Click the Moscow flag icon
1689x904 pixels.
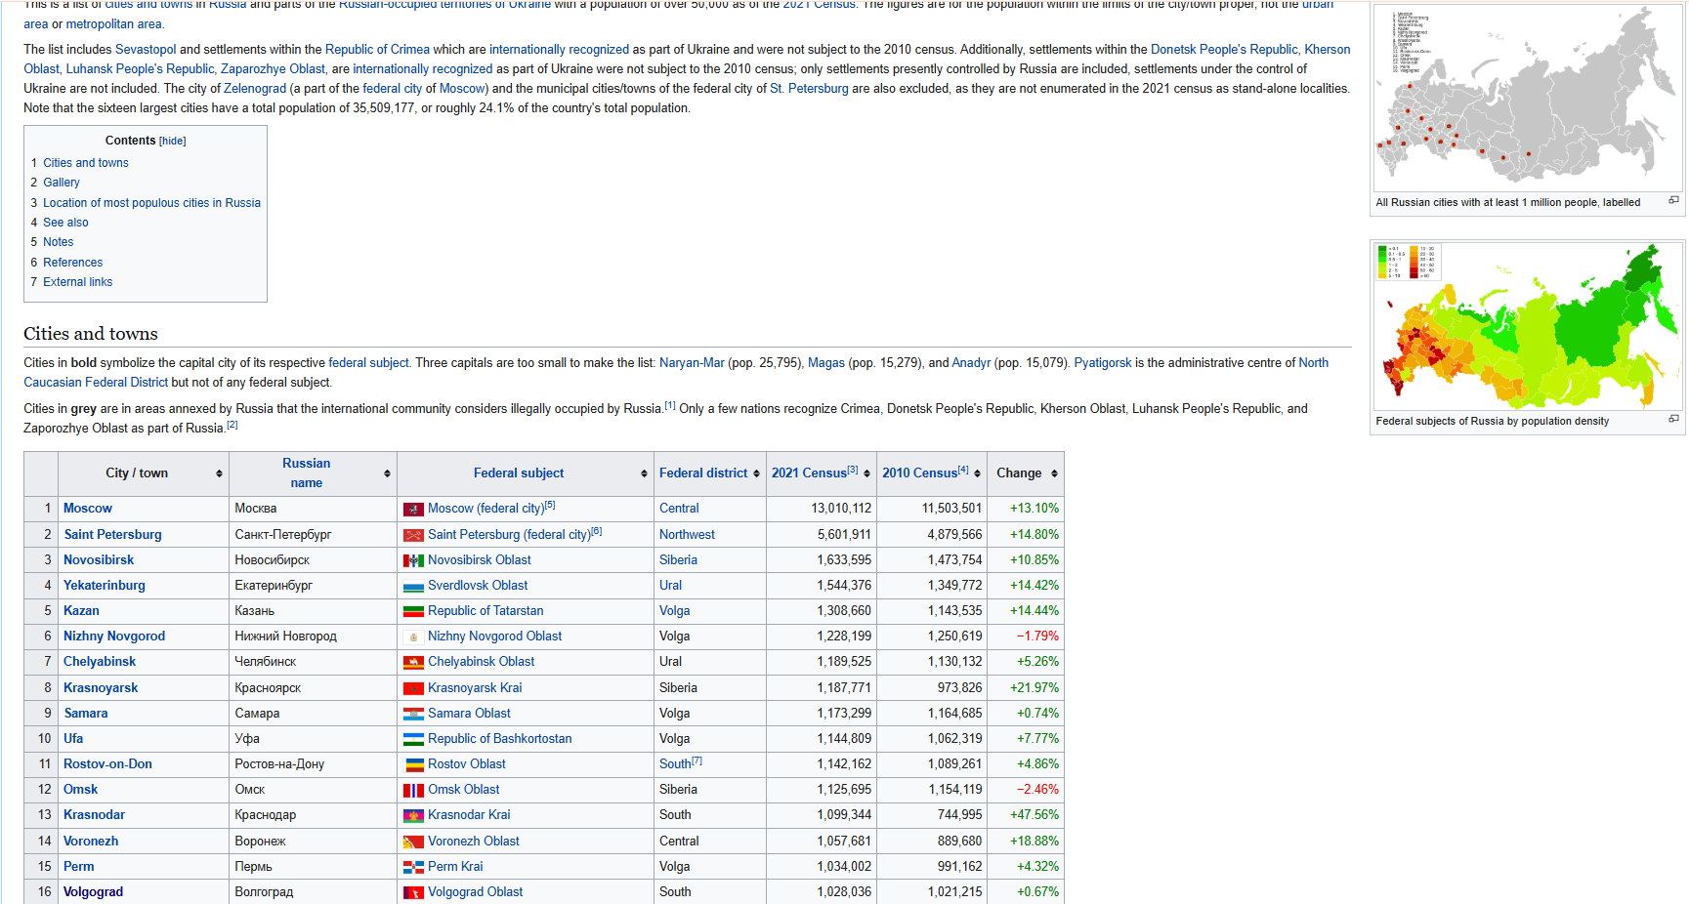click(x=413, y=509)
